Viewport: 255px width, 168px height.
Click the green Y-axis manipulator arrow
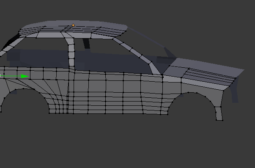pyautogui.click(x=25, y=76)
